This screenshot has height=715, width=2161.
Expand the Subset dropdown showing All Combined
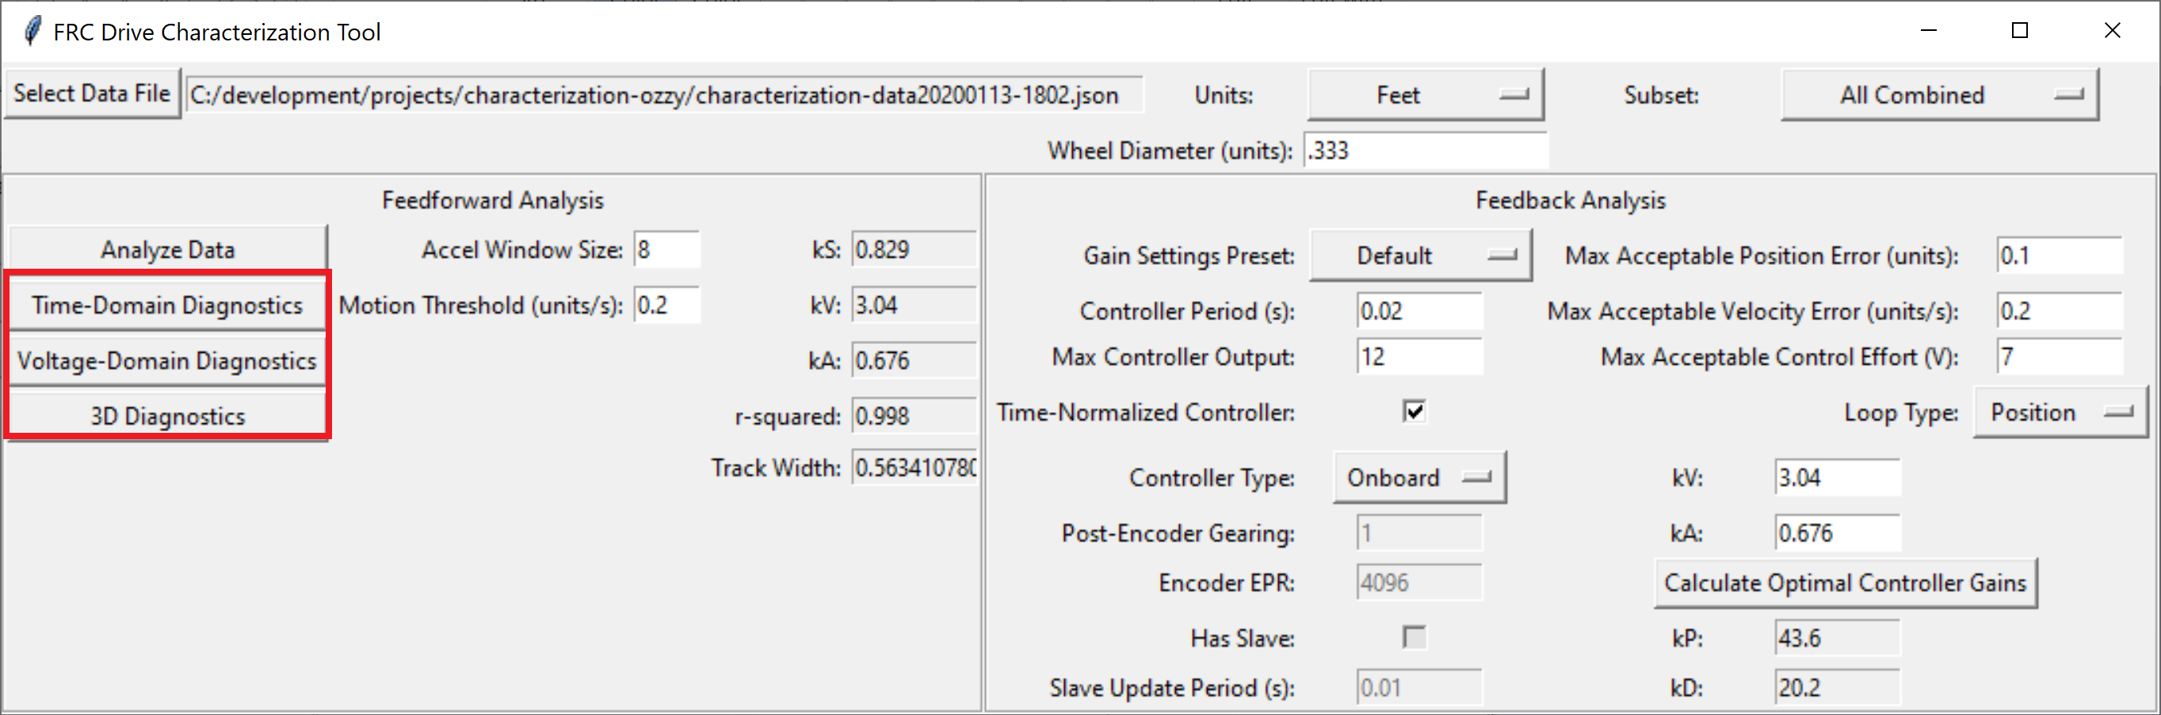point(1938,95)
